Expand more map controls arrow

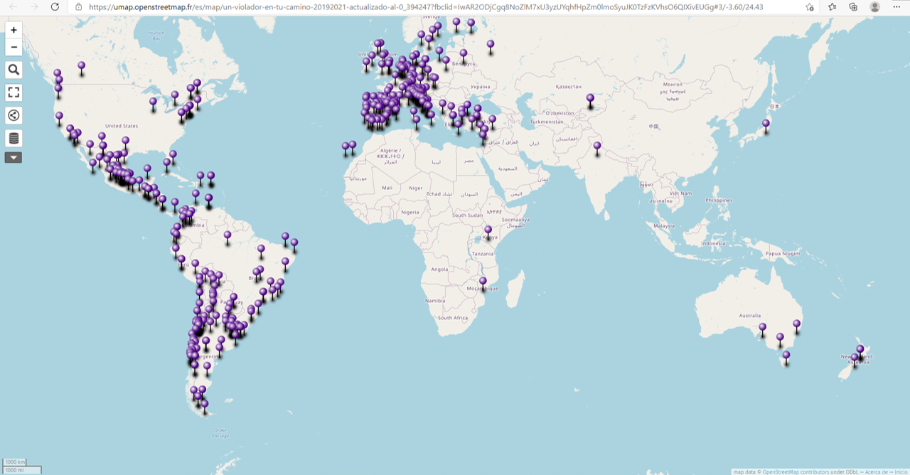coord(14,157)
